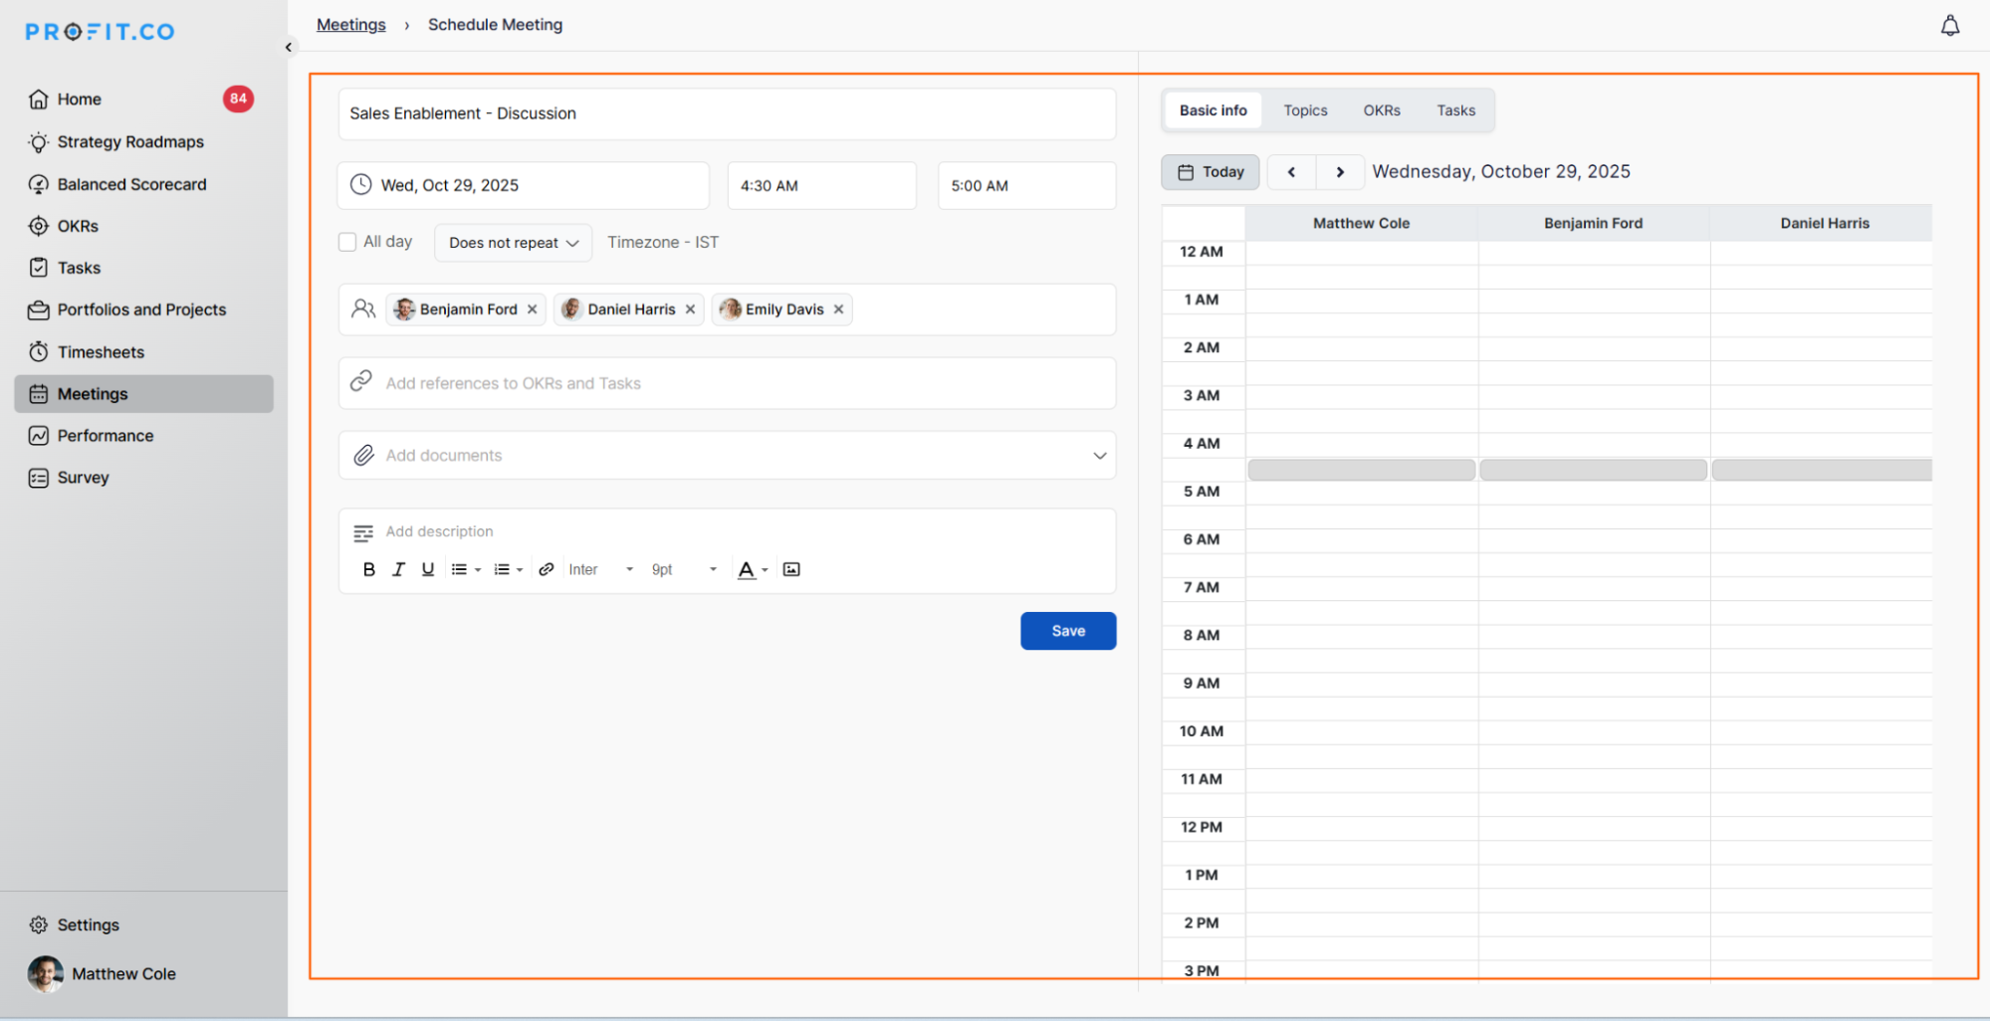Jump to Today in the calendar
This screenshot has height=1021, width=1990.
point(1211,172)
